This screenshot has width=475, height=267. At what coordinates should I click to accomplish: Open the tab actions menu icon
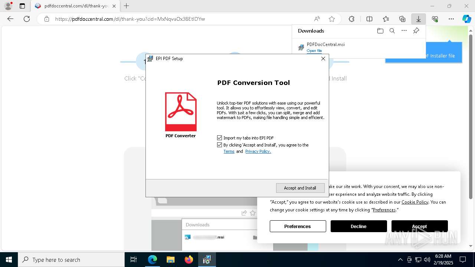[x=22, y=6]
